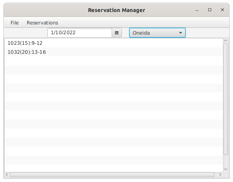Click the vertical scrollbar up arrow
Image resolution: width=233 pixels, height=182 pixels.
tap(226, 41)
